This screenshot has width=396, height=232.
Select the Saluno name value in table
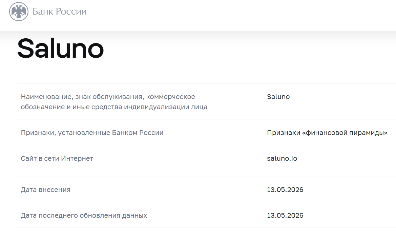(x=278, y=97)
